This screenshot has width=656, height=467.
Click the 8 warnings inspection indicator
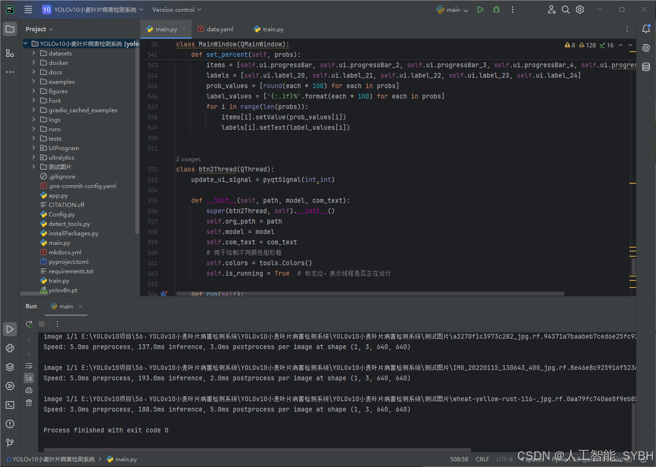pyautogui.click(x=570, y=45)
